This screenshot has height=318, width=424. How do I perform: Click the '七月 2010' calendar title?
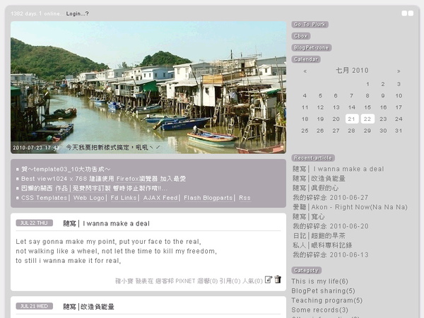[x=352, y=71]
